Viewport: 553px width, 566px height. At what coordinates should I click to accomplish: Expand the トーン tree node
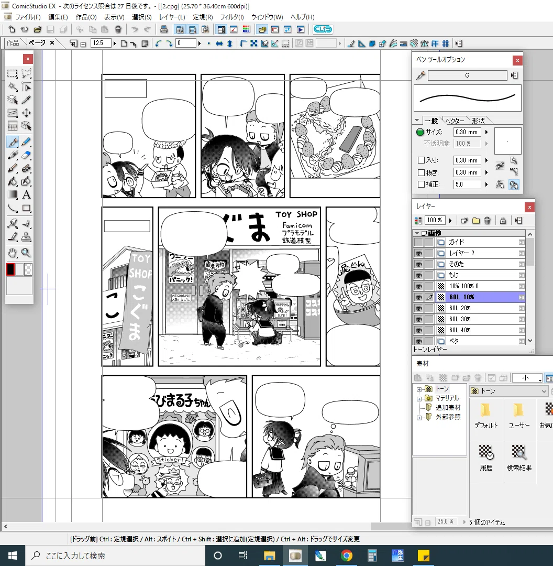419,389
